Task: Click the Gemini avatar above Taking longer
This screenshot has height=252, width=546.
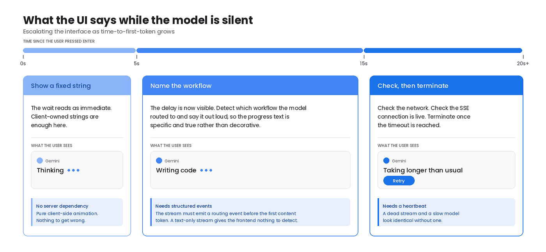Action: (x=386, y=161)
